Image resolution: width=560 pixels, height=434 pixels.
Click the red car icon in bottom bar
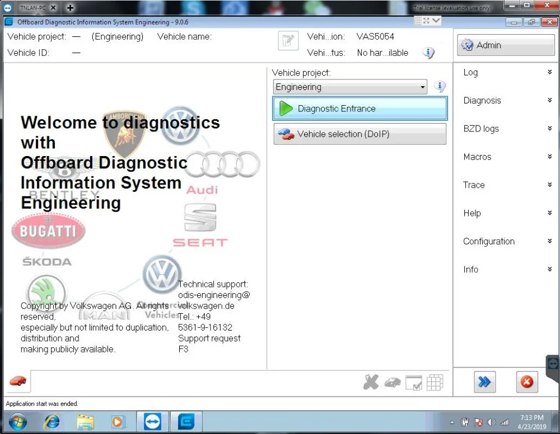17,381
